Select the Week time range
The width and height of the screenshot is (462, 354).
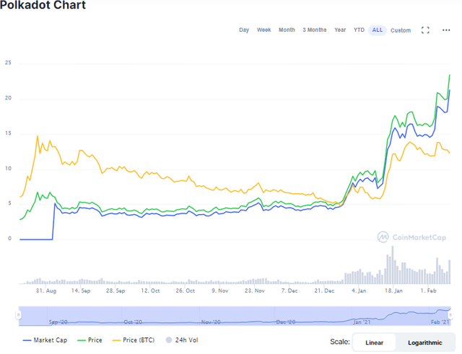pyautogui.click(x=263, y=30)
